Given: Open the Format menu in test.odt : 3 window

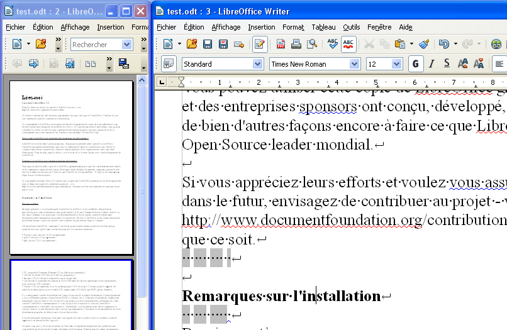Looking at the screenshot, I should pos(293,27).
